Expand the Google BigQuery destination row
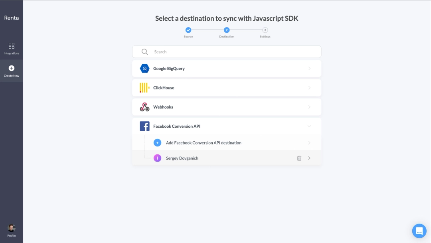This screenshot has height=243, width=431. click(x=309, y=68)
